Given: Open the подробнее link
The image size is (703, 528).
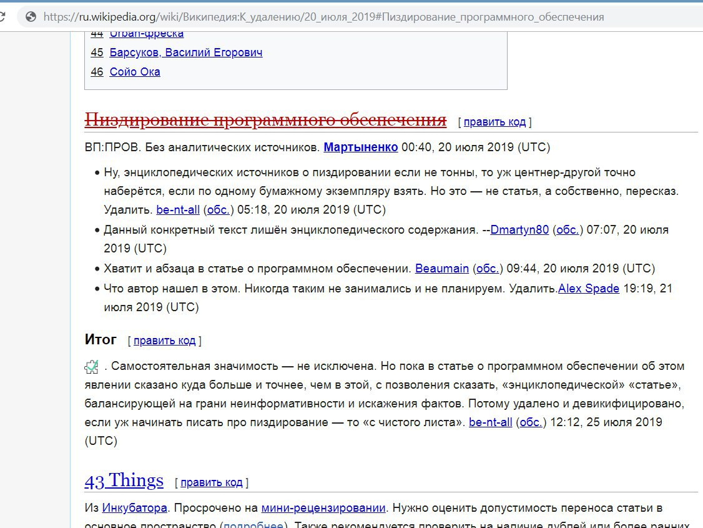Looking at the screenshot, I should coord(253,524).
